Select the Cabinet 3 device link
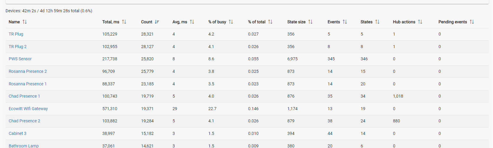The image size is (493, 148). pos(17,133)
